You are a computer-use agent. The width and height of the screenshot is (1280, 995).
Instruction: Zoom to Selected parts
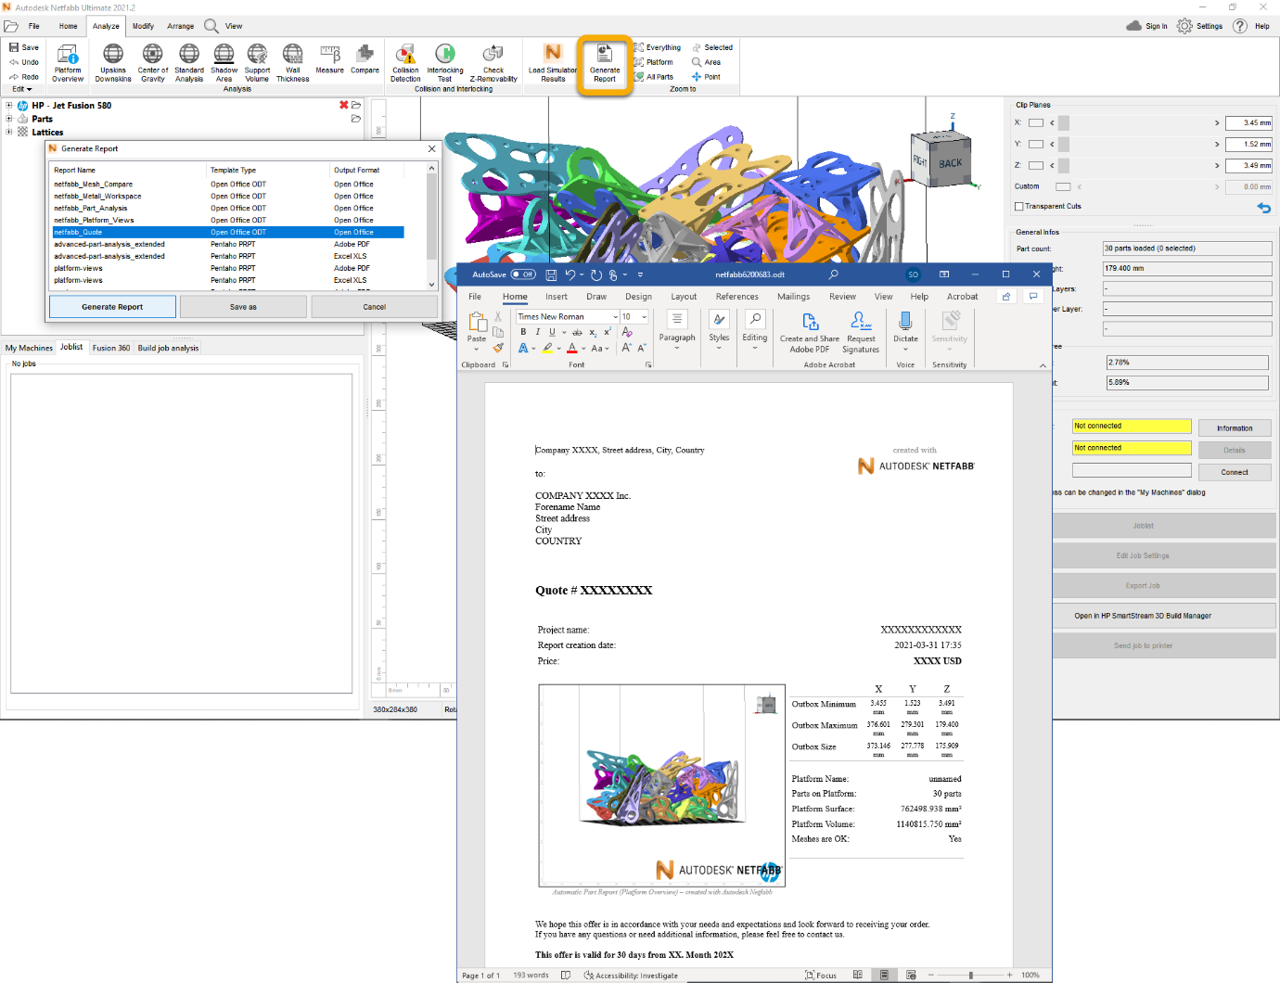pyautogui.click(x=712, y=47)
